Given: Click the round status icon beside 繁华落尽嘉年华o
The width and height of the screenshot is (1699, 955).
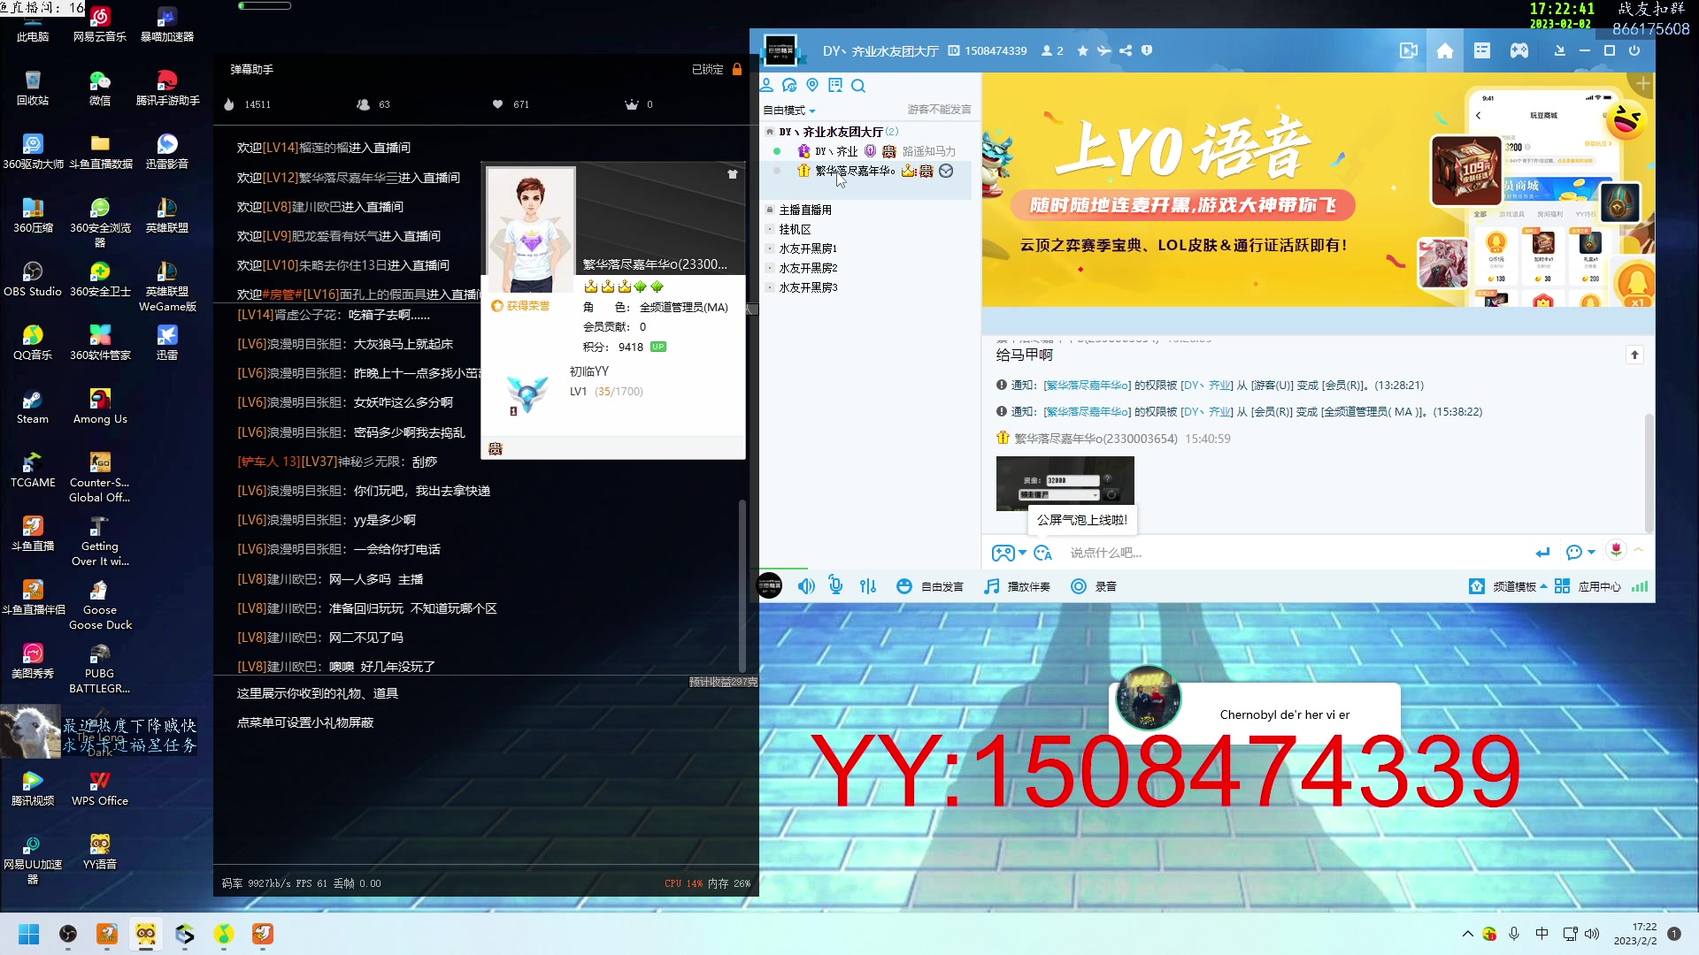Looking at the screenshot, I should pos(946,171).
